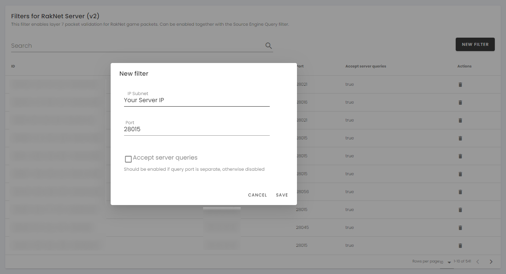The width and height of the screenshot is (506, 274).
Task: Click the 'New filter' dialog title
Action: pos(134,74)
